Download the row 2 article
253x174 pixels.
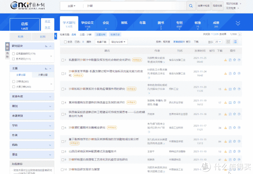tap(226, 74)
